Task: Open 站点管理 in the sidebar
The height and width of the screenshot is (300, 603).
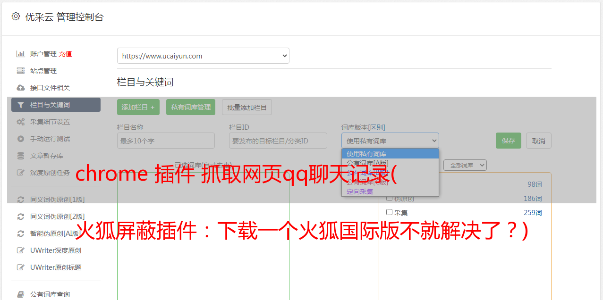Action: tap(43, 71)
